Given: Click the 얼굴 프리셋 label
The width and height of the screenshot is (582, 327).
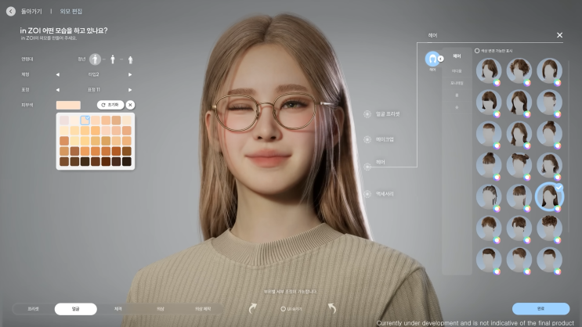Looking at the screenshot, I should 388,114.
